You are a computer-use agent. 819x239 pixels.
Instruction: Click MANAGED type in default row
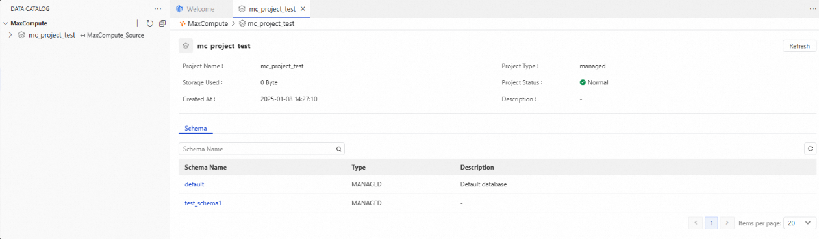point(366,184)
